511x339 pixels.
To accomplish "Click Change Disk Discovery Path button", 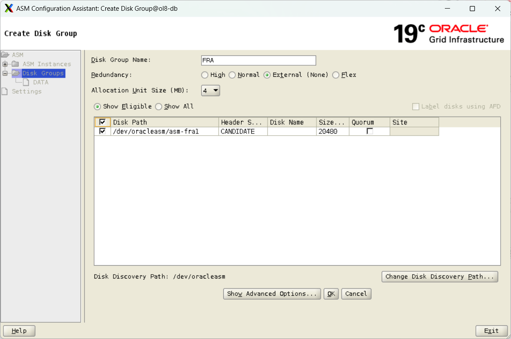I will [440, 276].
